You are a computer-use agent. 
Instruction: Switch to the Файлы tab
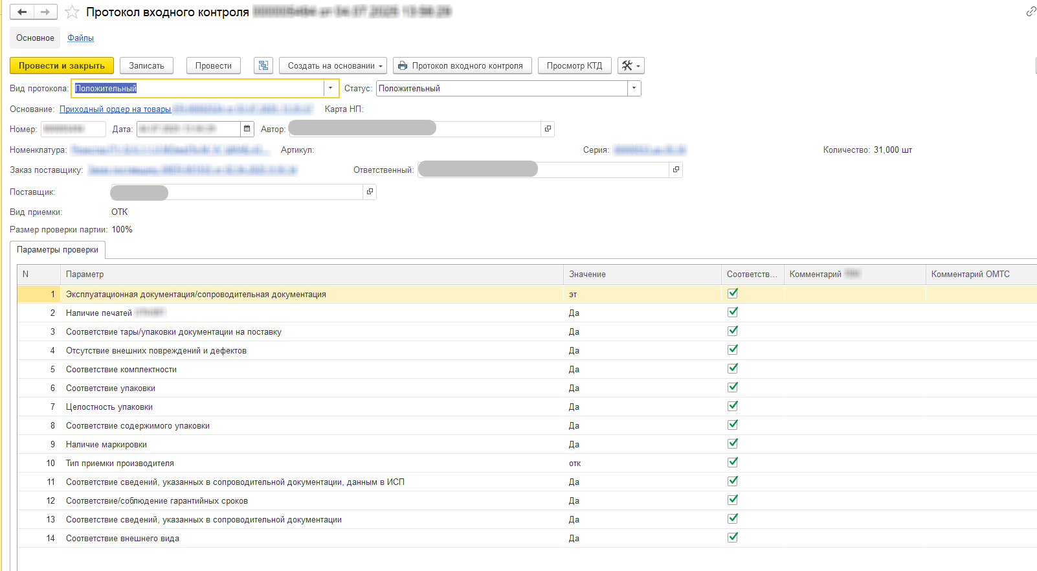(81, 38)
